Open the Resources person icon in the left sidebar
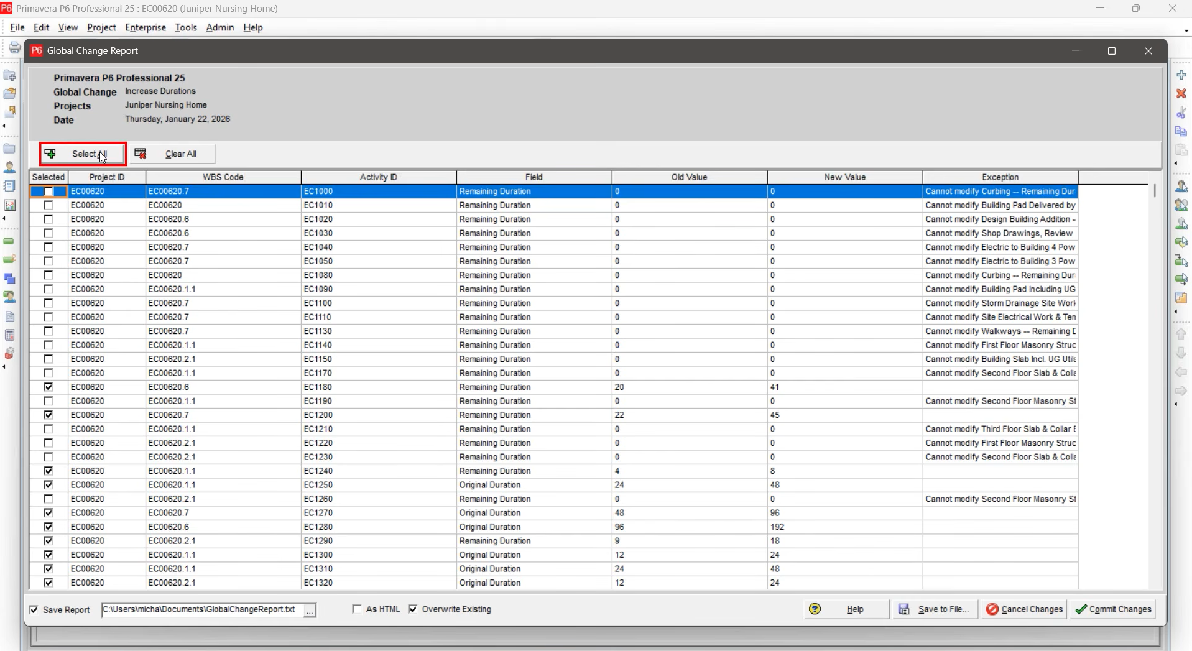Viewport: 1192px width, 651px height. (10, 167)
